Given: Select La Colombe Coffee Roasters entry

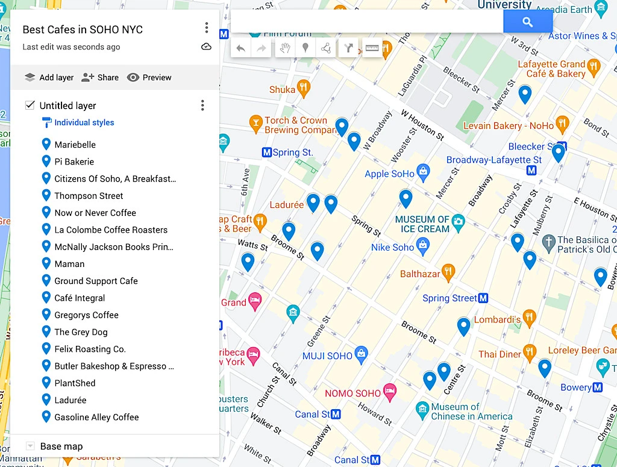Looking at the screenshot, I should (x=111, y=230).
